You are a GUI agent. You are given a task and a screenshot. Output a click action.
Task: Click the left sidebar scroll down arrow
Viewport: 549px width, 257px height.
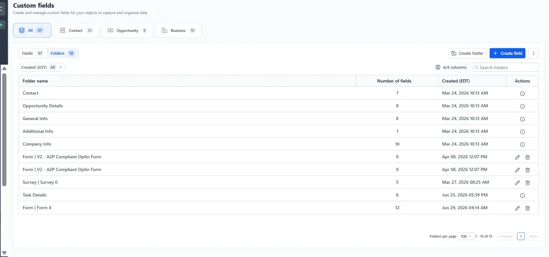pyautogui.click(x=4, y=252)
